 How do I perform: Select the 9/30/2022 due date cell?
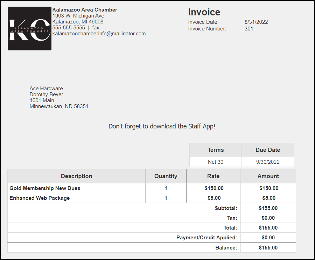[x=268, y=162]
